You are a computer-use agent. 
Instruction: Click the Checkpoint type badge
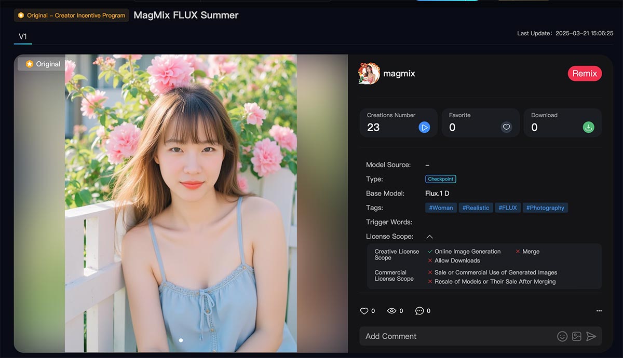(440, 178)
